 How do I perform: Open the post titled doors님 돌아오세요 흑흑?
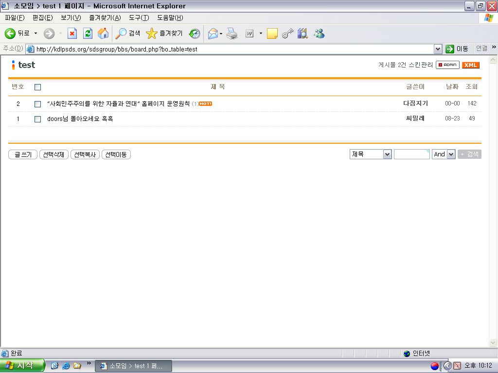tap(80, 119)
